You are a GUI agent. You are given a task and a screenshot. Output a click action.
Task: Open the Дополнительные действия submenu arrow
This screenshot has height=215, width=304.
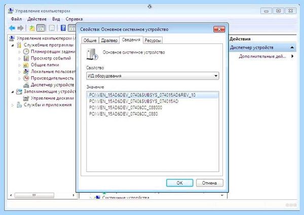292,56
